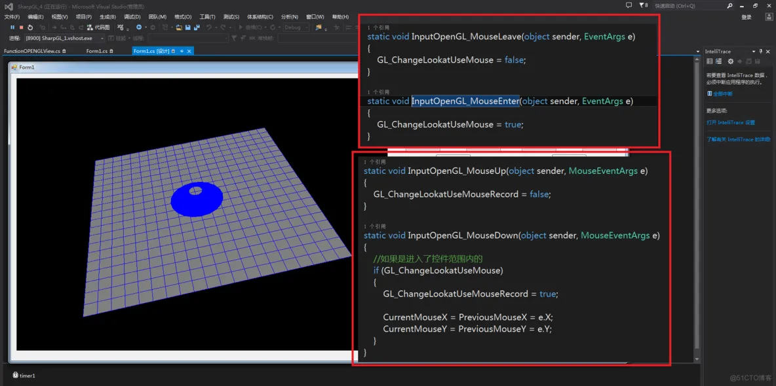
Task: Pin the Form1.cs [设计] tab
Action: pos(182,51)
